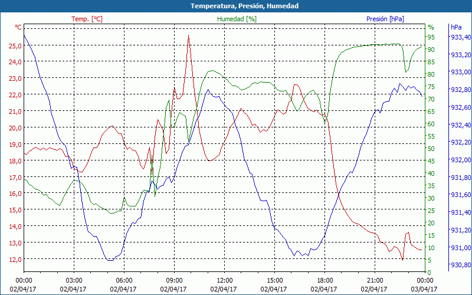Image resolution: width=472 pixels, height=295 pixels.
Task: Click pressure axis value '933,00'
Action: pyautogui.click(x=461, y=72)
